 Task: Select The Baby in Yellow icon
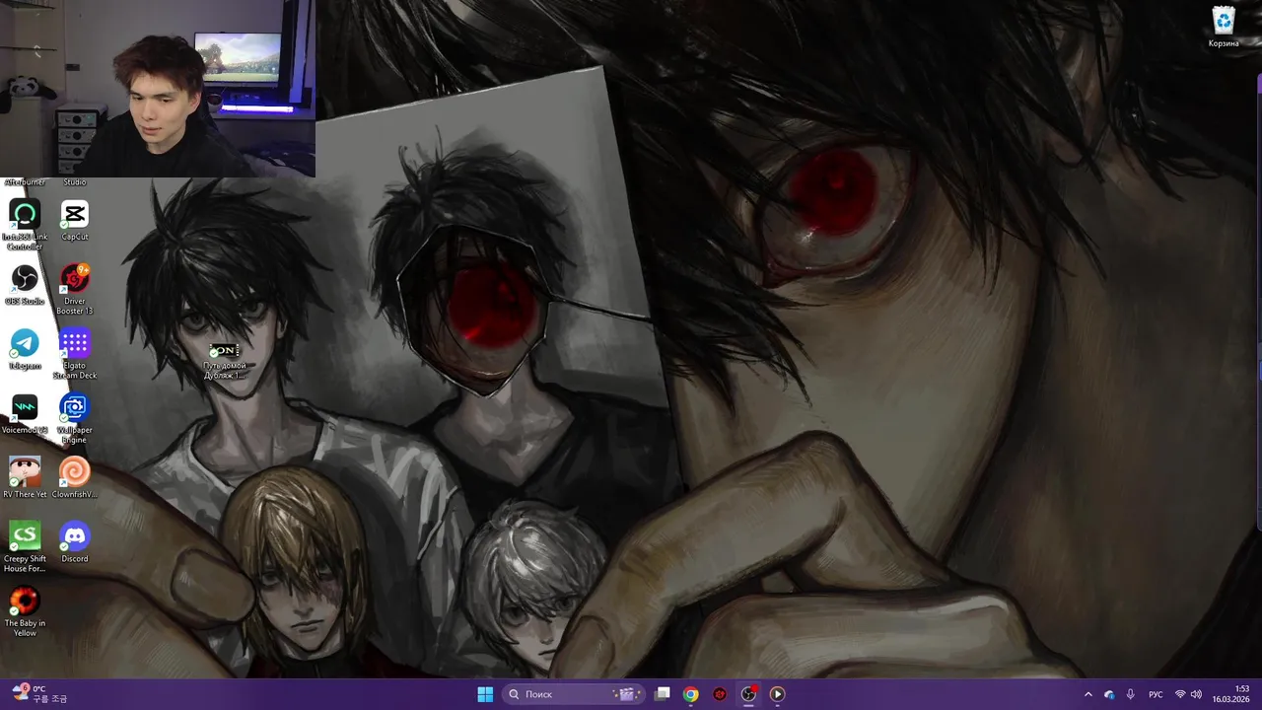25,611
